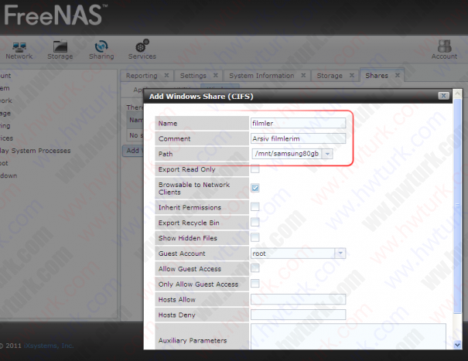Uncheck Browsable to Network Clients
The height and width of the screenshot is (361, 468).
(x=255, y=188)
